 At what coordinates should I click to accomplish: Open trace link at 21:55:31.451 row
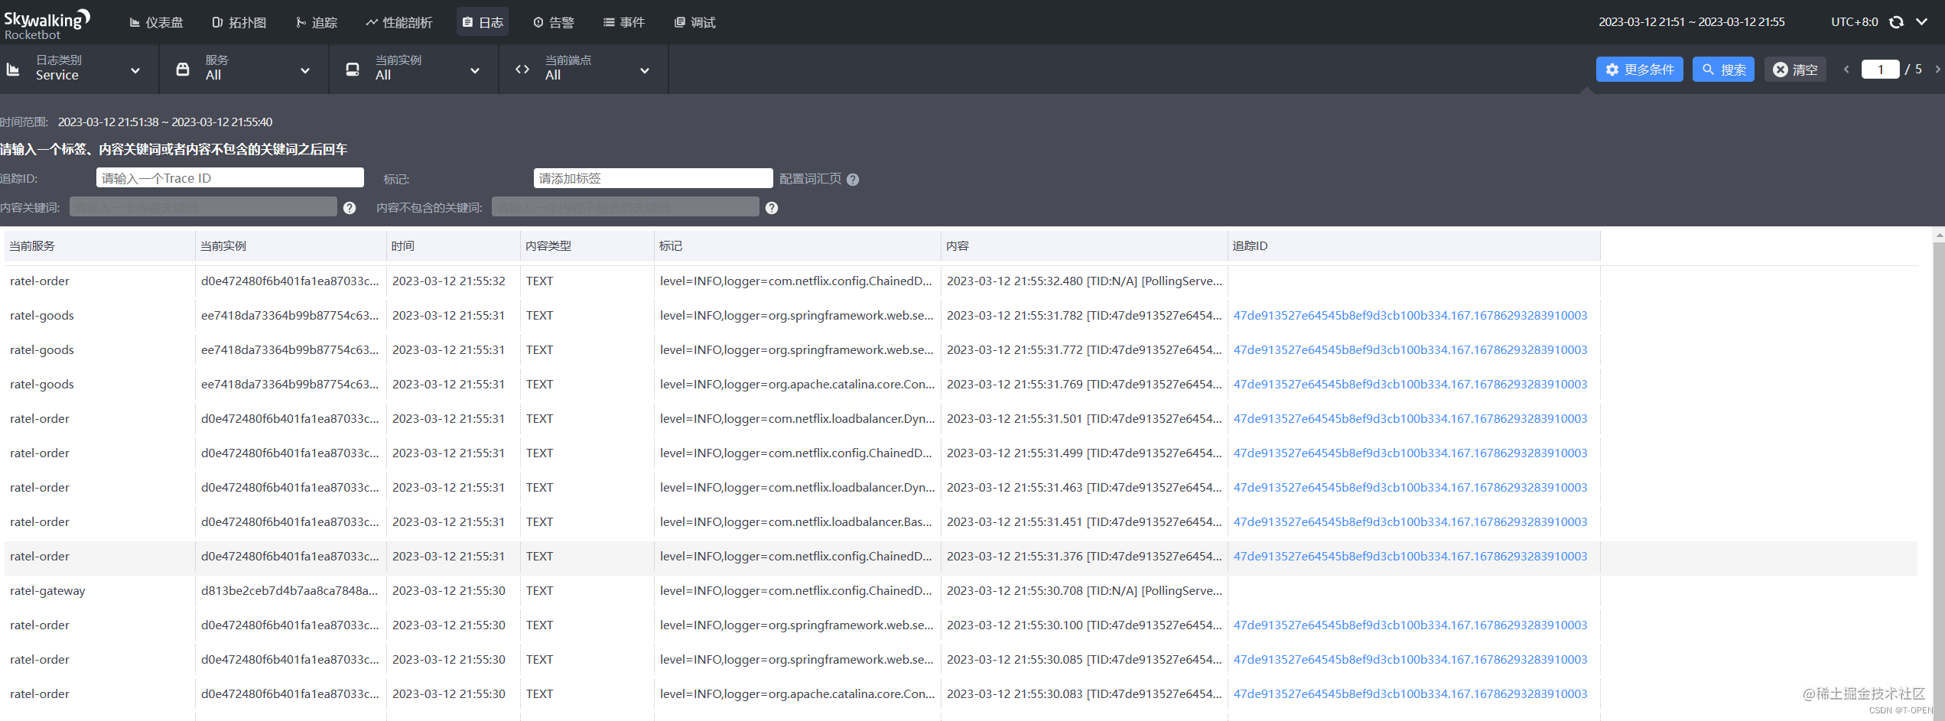click(x=1410, y=522)
